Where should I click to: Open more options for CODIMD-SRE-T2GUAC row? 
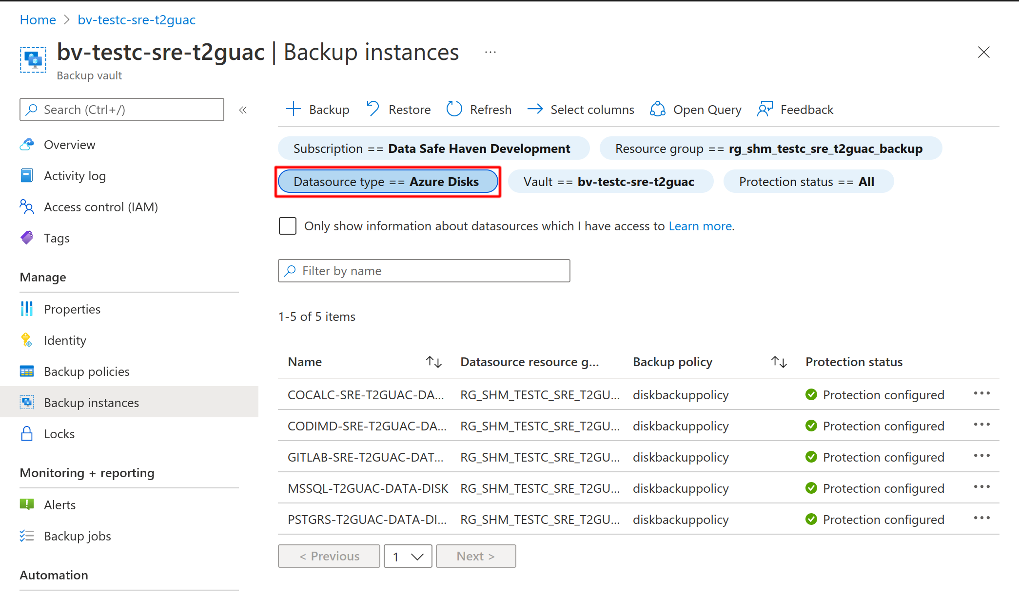click(x=981, y=425)
